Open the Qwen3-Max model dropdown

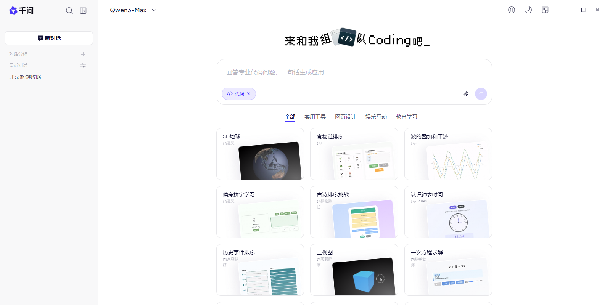pos(133,10)
